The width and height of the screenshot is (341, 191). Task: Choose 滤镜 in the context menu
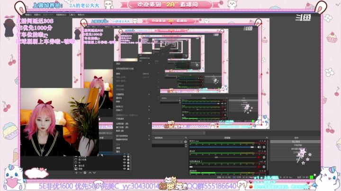133,148
